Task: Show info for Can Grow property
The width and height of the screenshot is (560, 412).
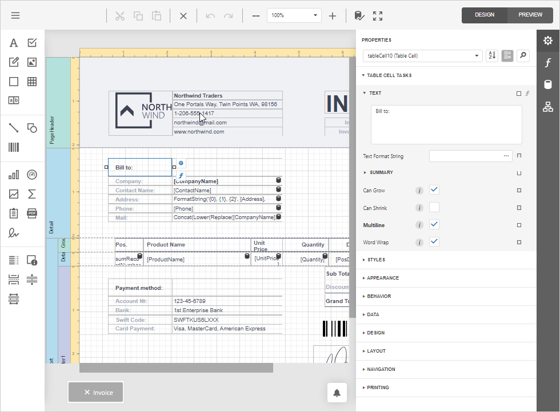Action: click(419, 191)
